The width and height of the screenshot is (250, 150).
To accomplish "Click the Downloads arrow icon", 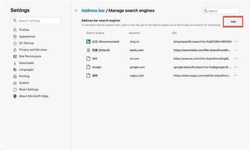I will pos(15,63).
